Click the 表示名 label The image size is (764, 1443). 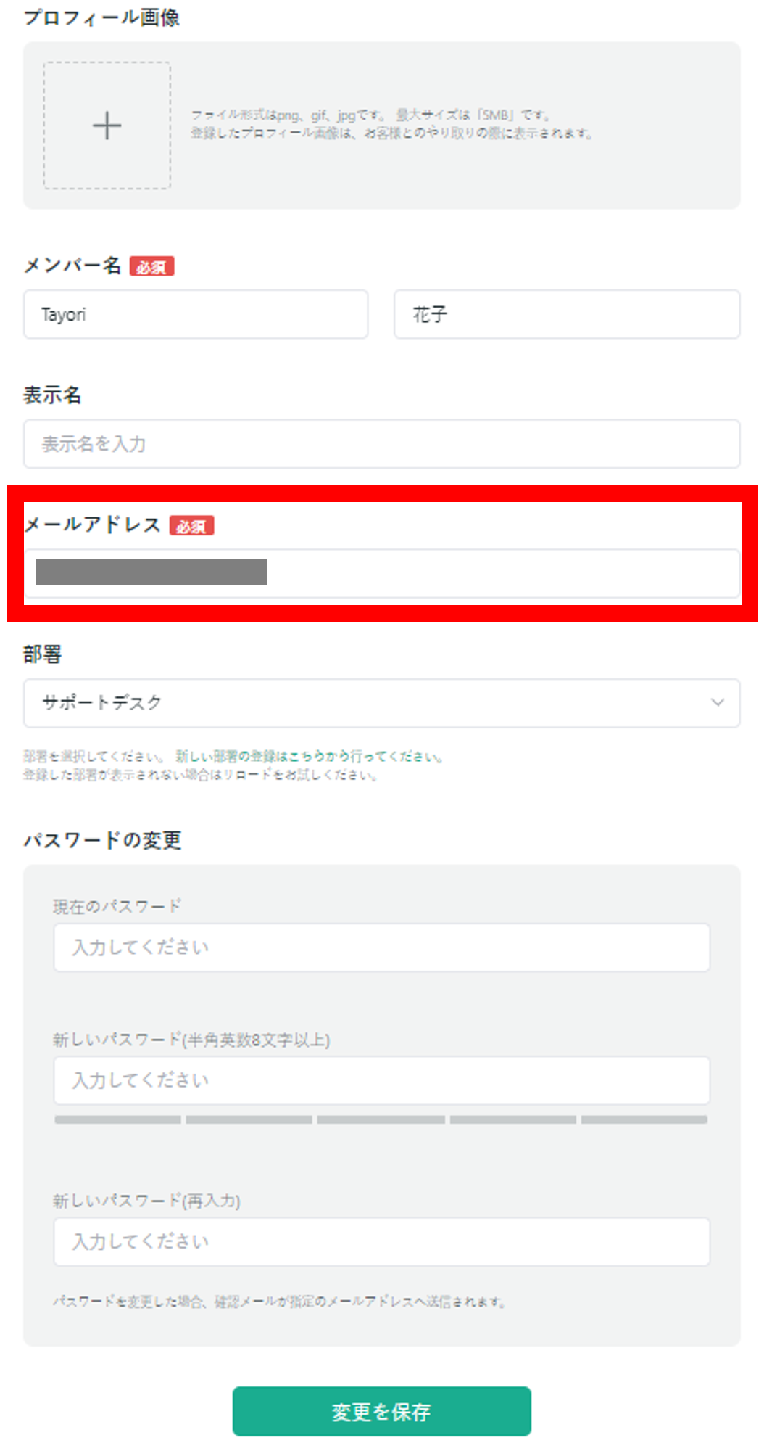(52, 395)
